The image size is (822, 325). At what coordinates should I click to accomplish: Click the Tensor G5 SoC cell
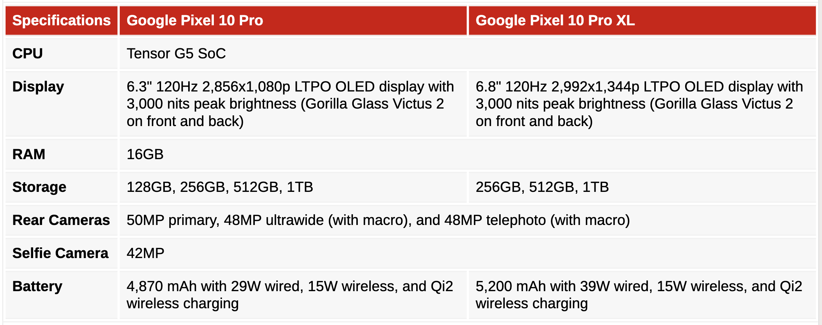tap(468, 54)
